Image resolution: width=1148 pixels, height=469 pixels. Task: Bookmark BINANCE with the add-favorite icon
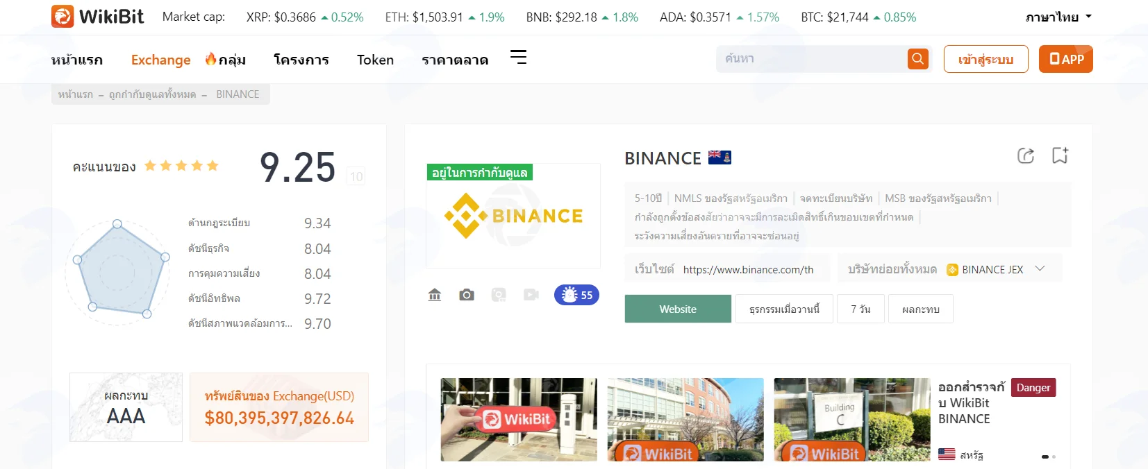pos(1060,155)
